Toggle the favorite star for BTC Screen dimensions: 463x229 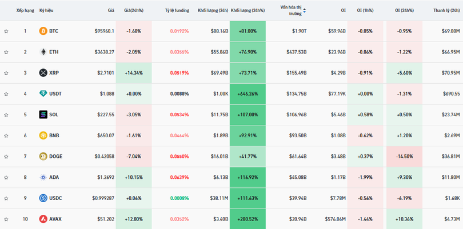pos(6,31)
